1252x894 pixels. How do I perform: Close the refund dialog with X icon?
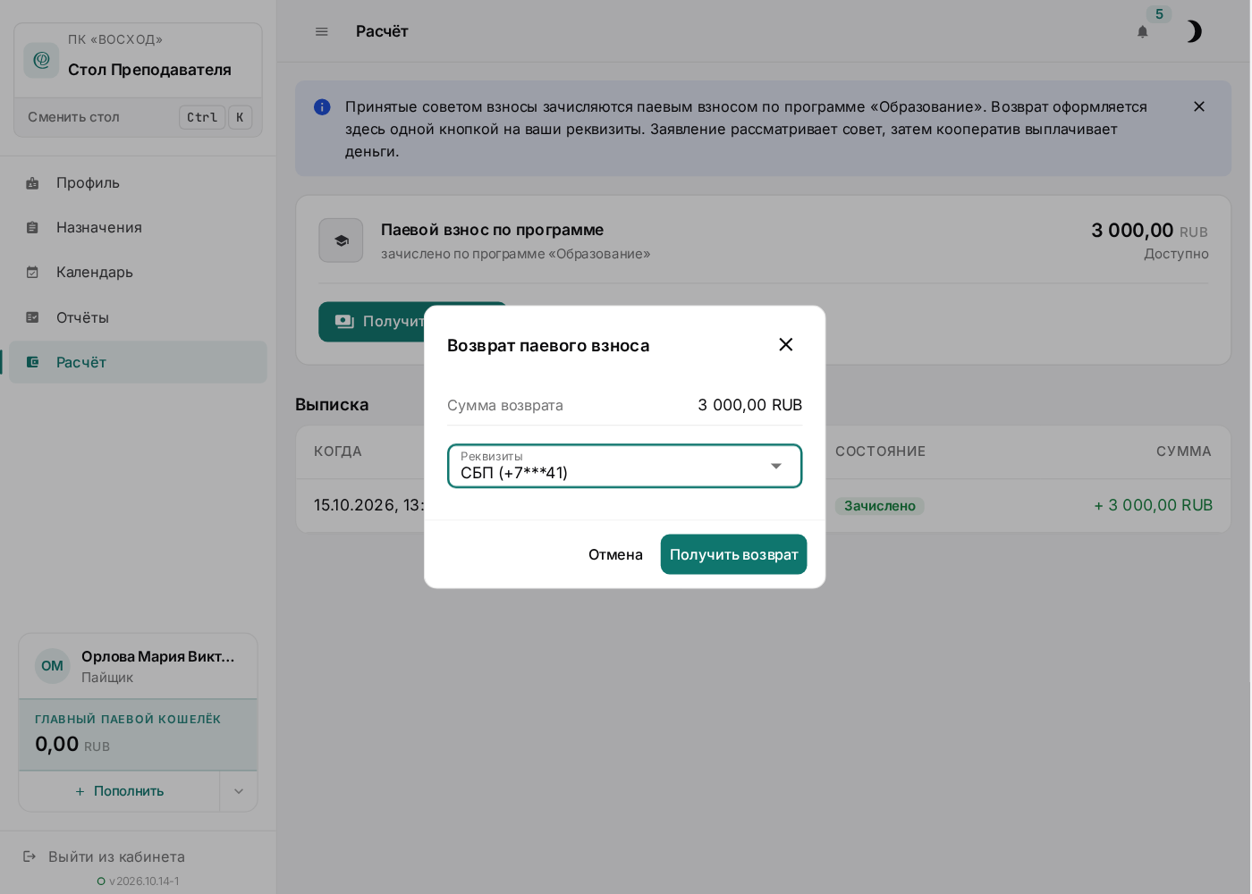pyautogui.click(x=786, y=345)
